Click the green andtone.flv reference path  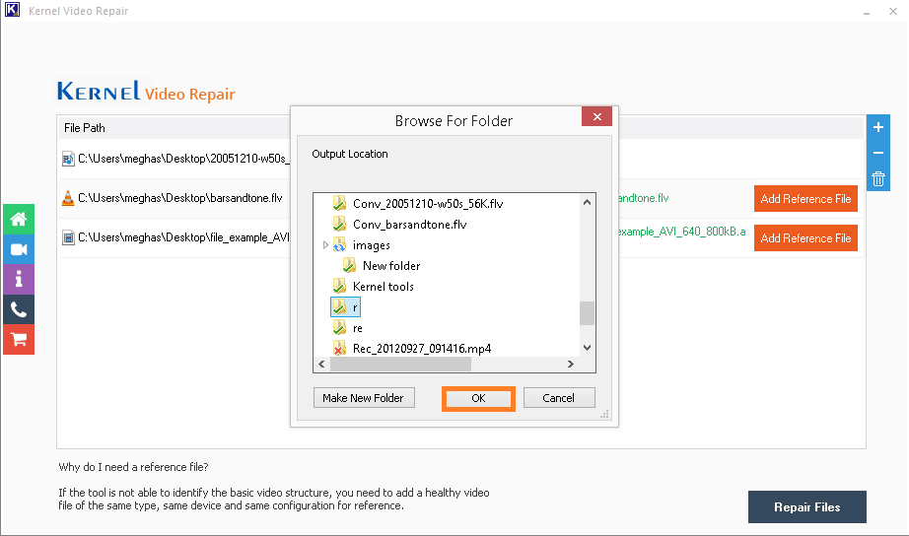644,198
